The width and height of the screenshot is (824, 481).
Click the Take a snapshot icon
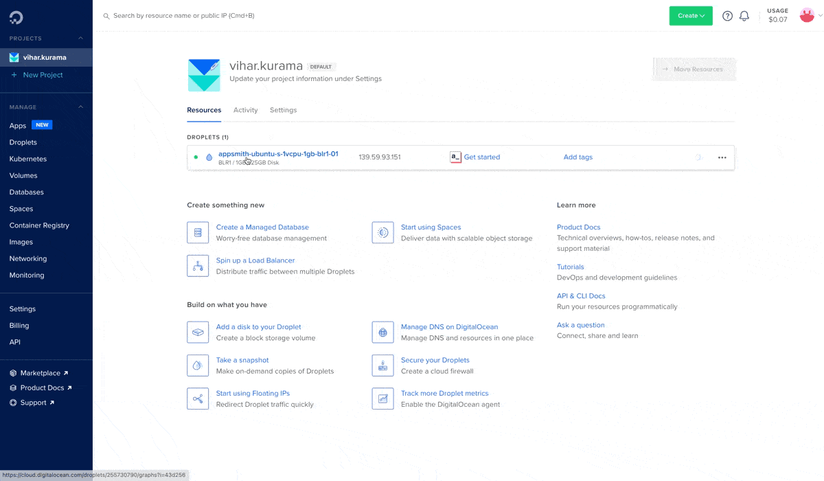(198, 366)
